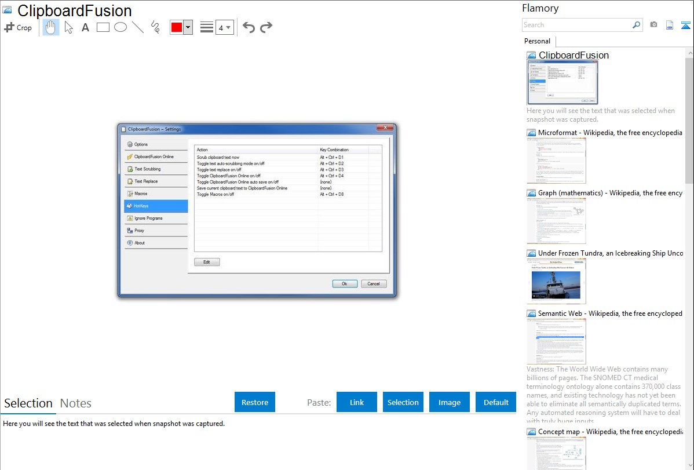Select Macros settings item

(x=156, y=194)
